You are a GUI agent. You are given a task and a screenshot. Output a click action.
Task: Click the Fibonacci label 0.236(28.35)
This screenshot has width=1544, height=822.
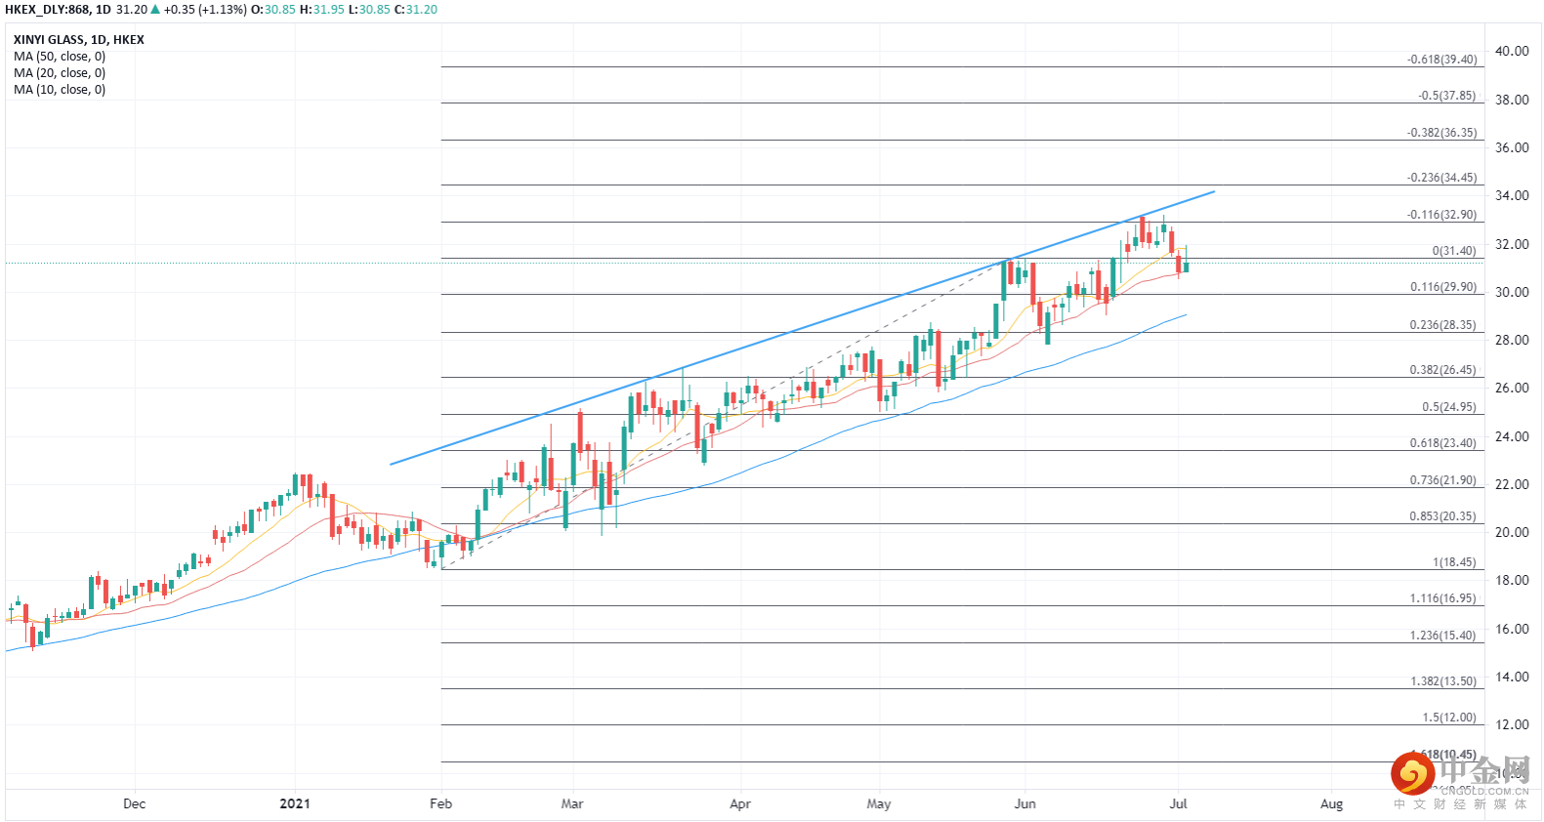tap(1443, 325)
